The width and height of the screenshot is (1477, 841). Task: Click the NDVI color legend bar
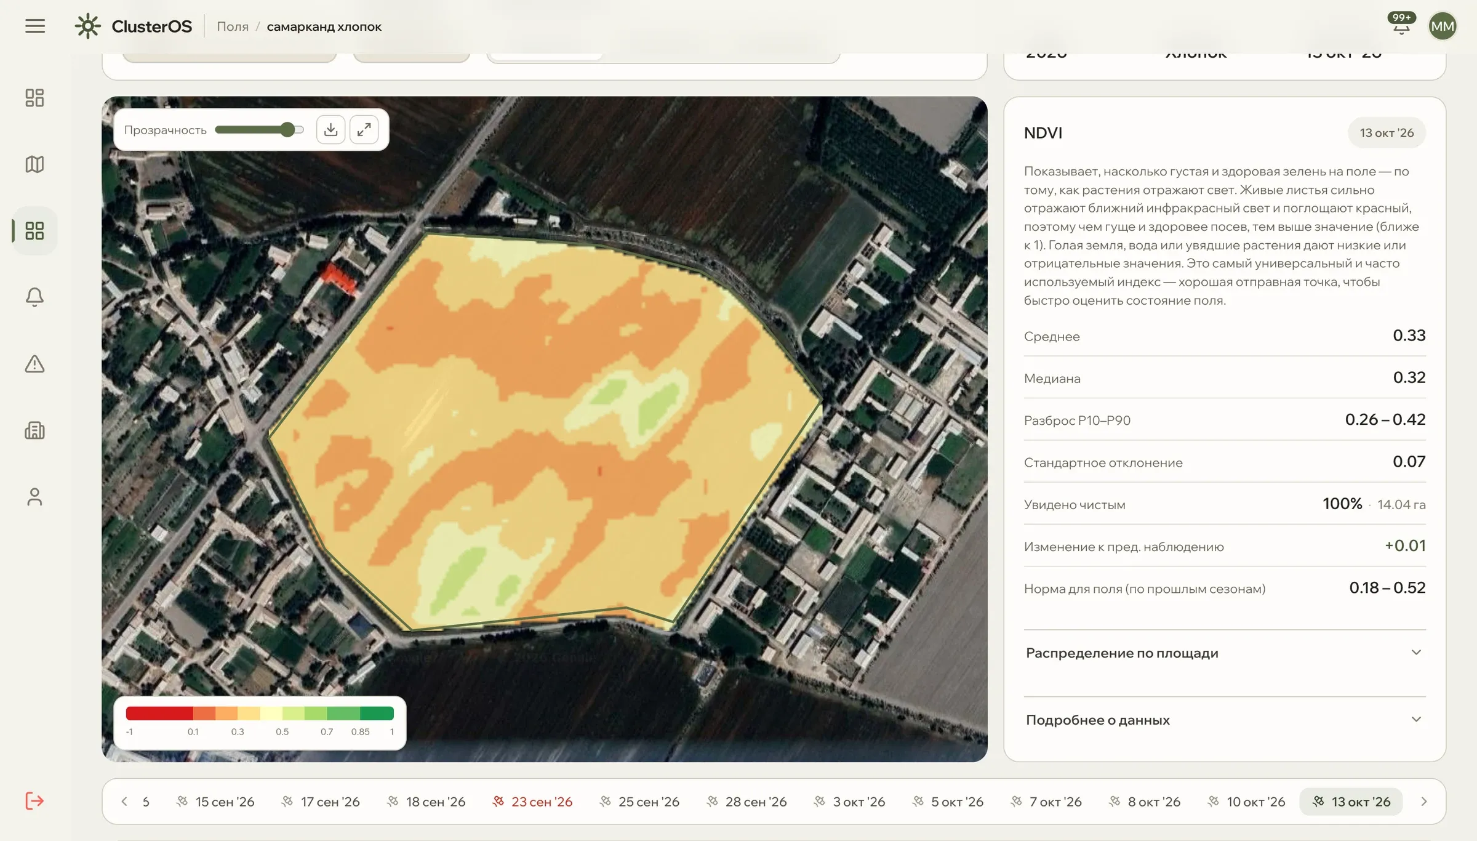[260, 713]
